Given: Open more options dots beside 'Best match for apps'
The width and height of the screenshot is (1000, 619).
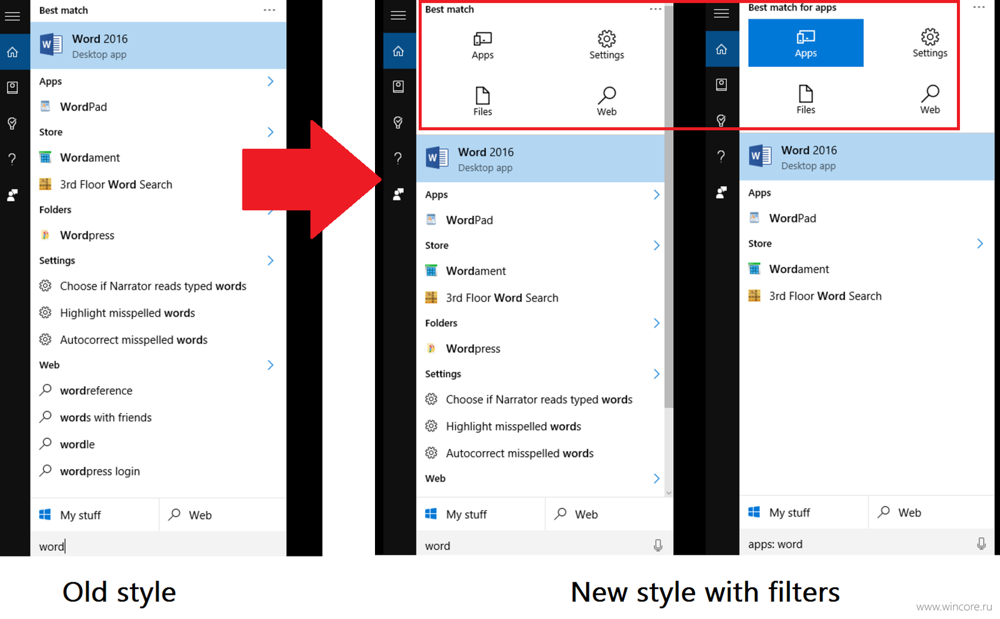Looking at the screenshot, I should [979, 7].
